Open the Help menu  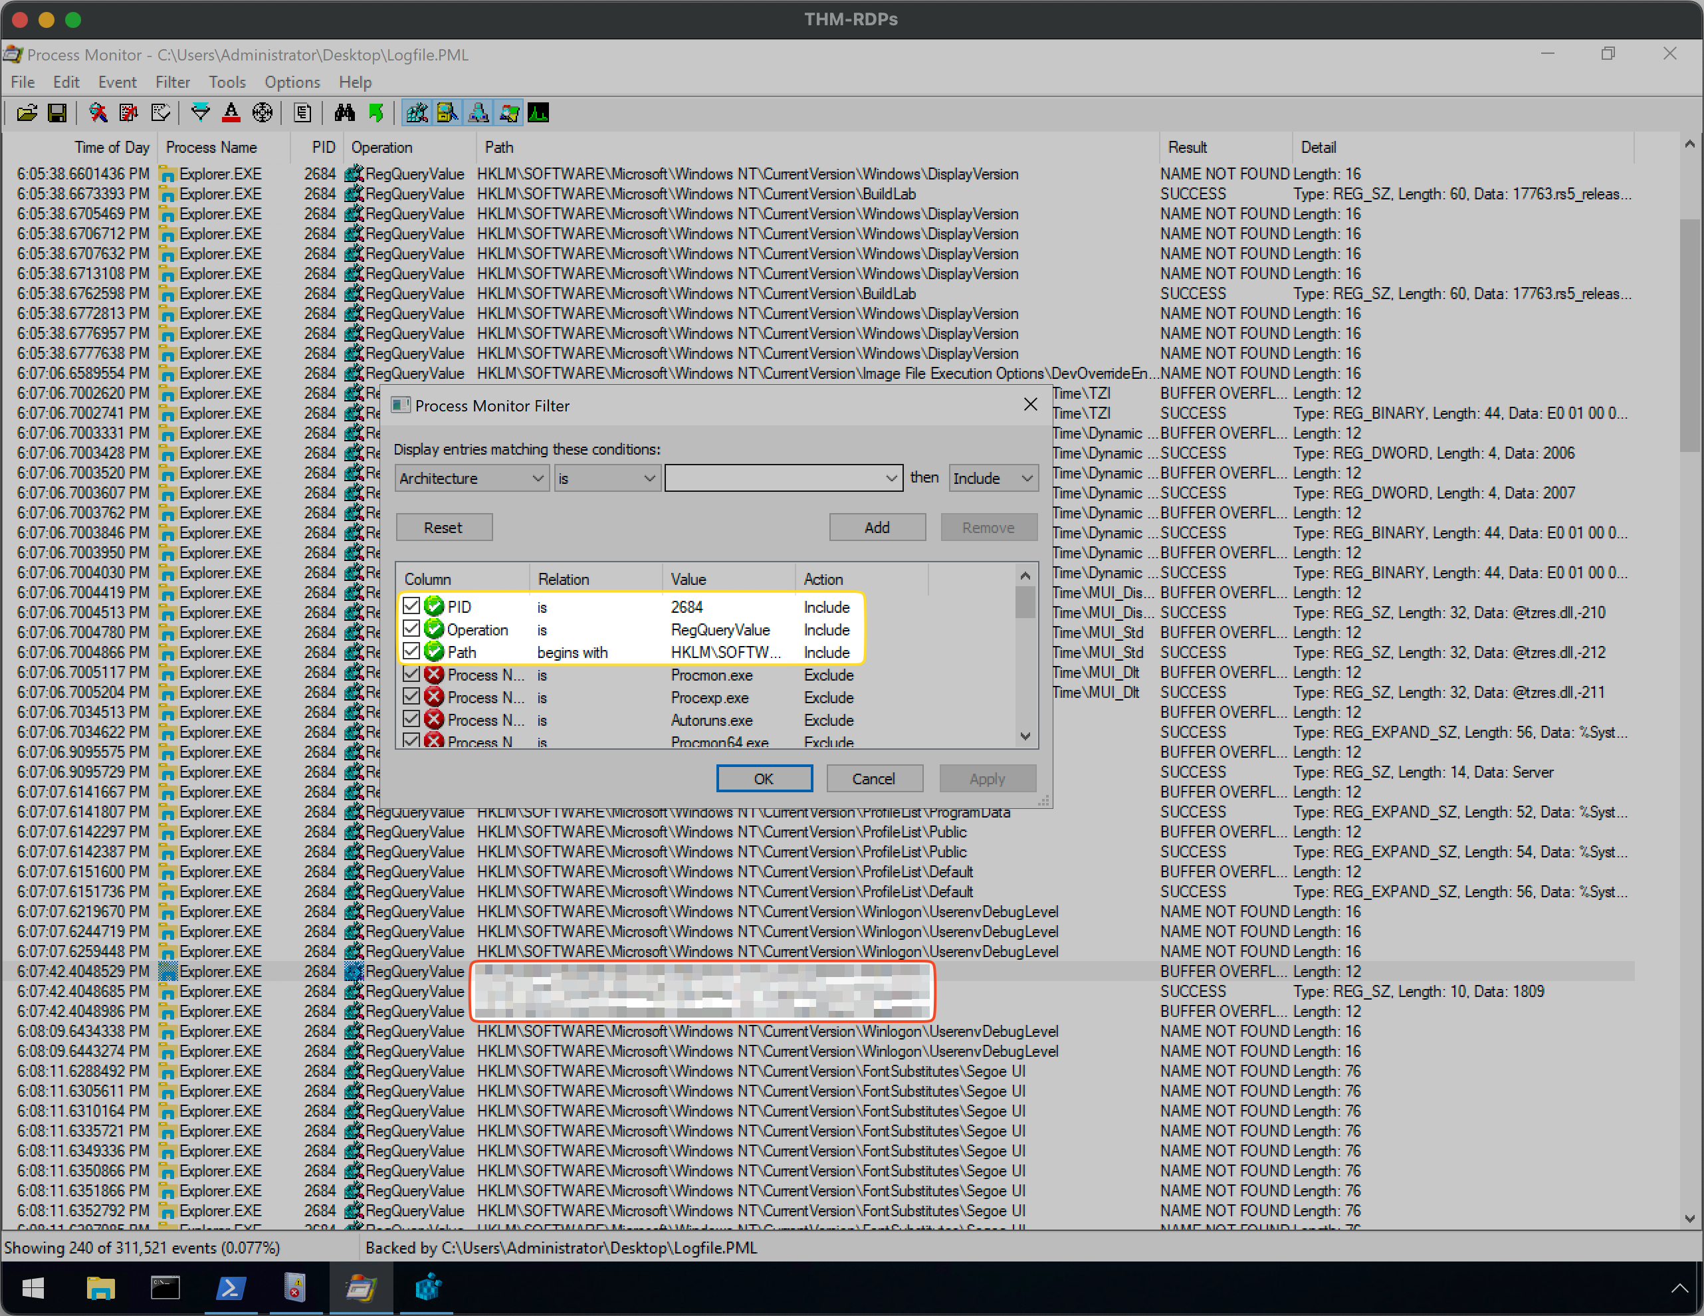point(355,82)
